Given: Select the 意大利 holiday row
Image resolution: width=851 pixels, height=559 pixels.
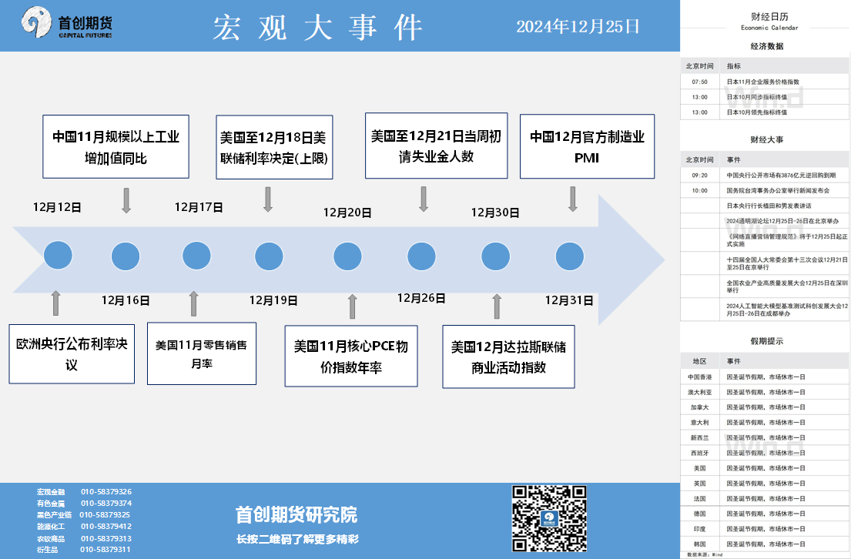Looking at the screenshot, I should coord(765,422).
